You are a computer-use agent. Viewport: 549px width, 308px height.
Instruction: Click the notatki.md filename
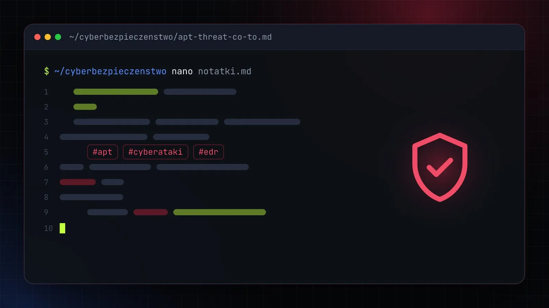[225, 71]
